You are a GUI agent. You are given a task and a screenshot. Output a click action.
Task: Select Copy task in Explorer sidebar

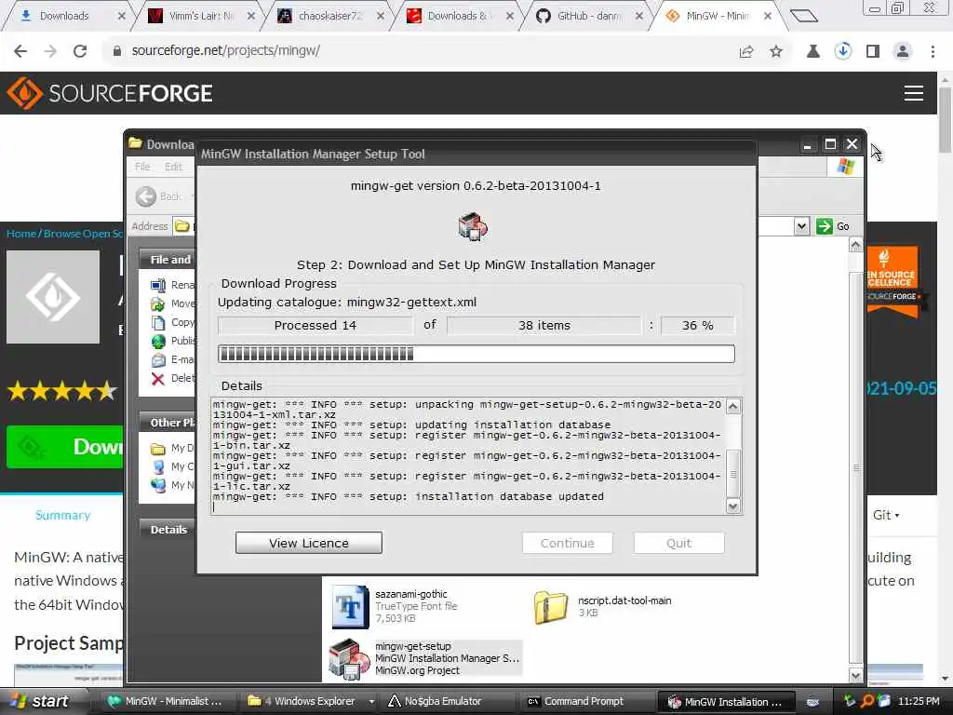(x=173, y=322)
